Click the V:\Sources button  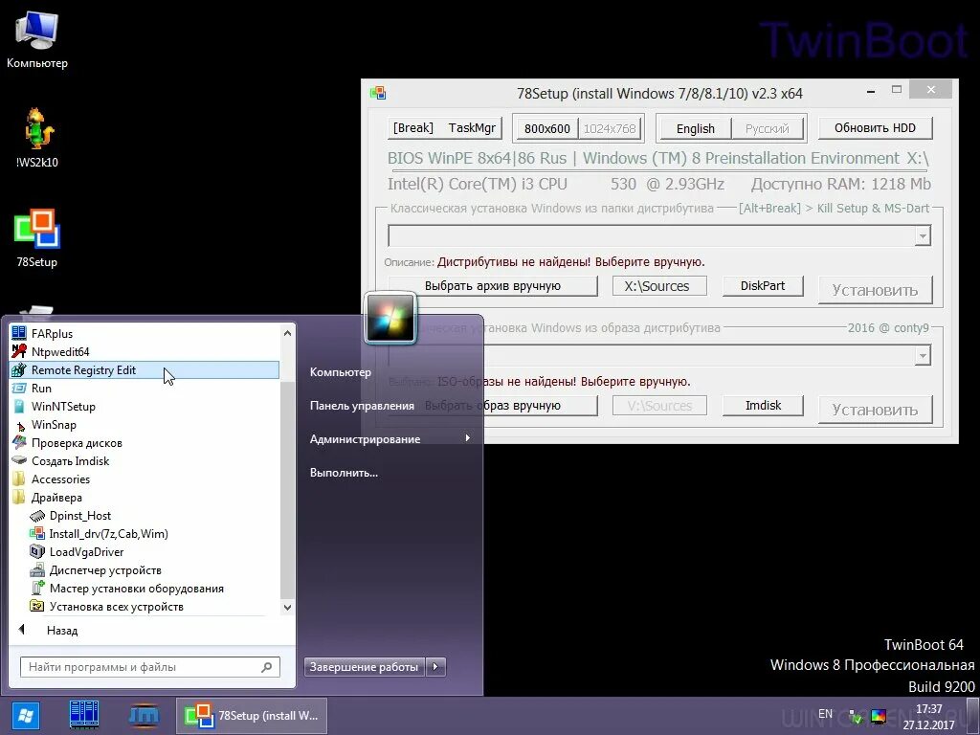[659, 405]
